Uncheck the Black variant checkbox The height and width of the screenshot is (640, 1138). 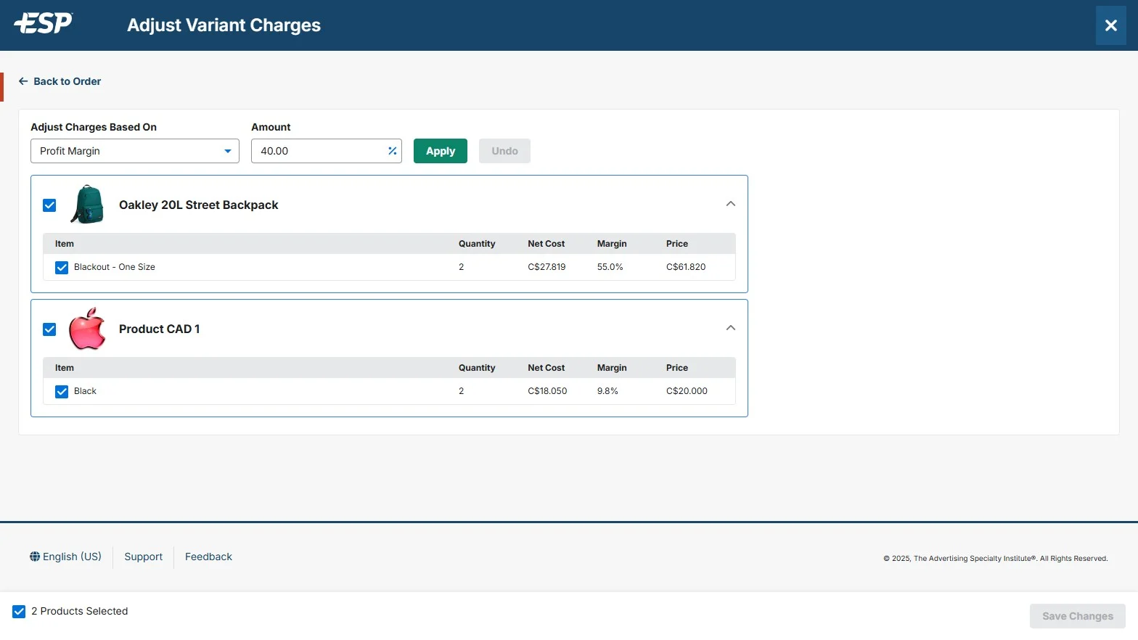click(x=62, y=392)
